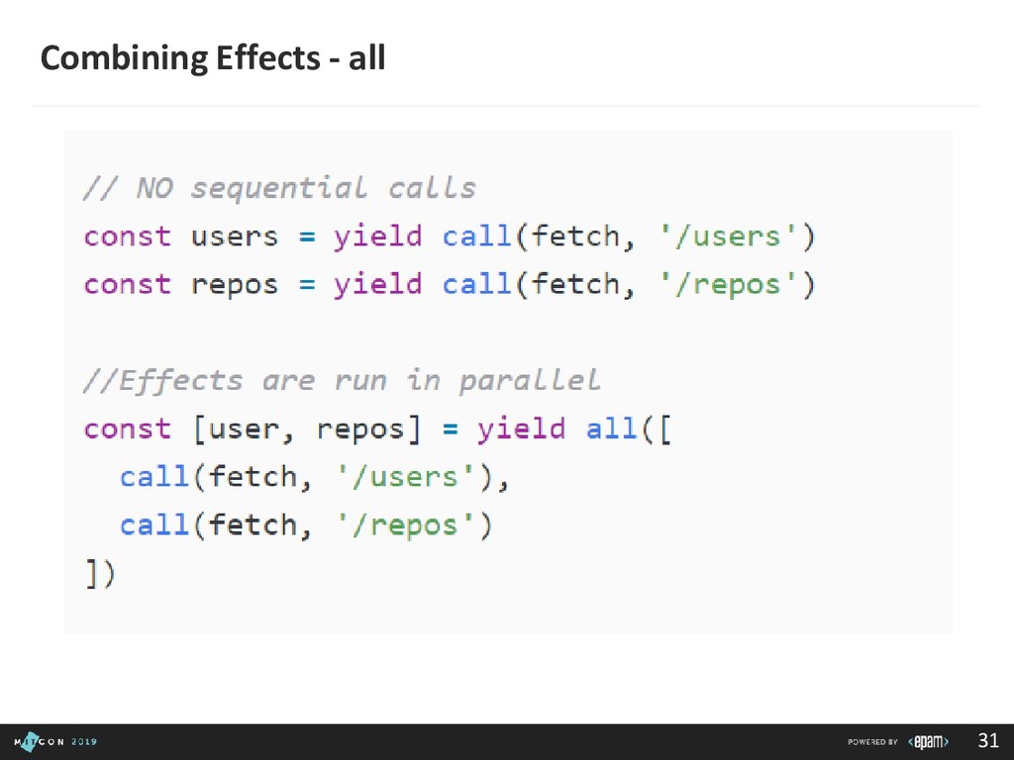Click the first 'yield' keyword
This screenshot has width=1014, height=760.
pos(377,237)
